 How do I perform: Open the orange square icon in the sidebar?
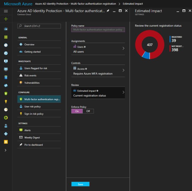[6, 142]
